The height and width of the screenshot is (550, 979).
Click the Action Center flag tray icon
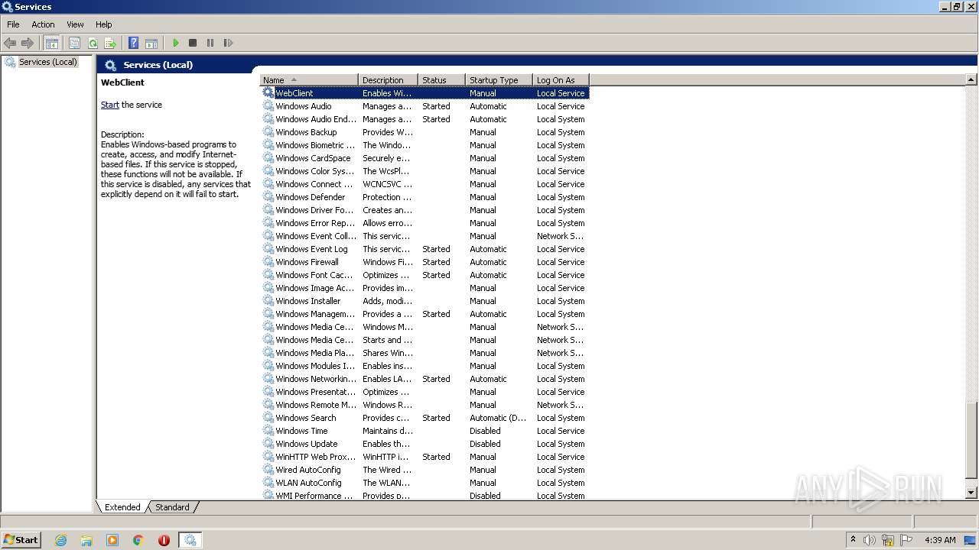[906, 540]
